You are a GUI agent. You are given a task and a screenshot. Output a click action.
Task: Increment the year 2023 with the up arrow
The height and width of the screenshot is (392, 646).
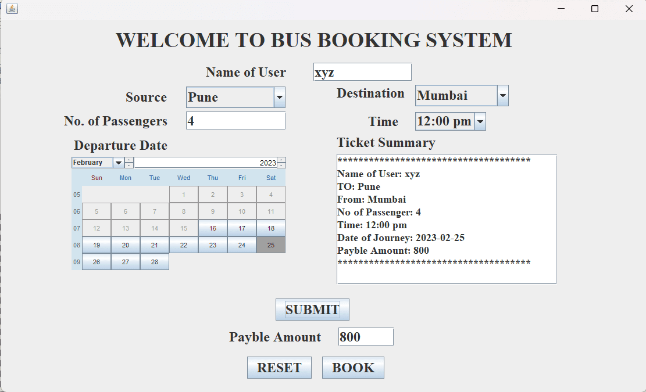[x=281, y=160]
